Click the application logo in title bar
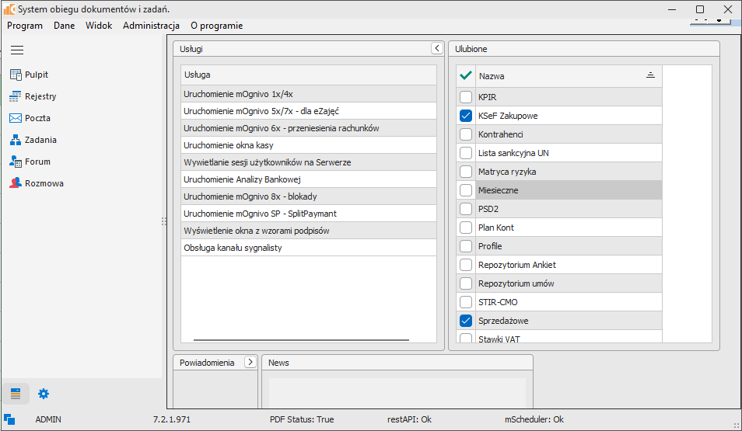The image size is (742, 431). click(9, 9)
